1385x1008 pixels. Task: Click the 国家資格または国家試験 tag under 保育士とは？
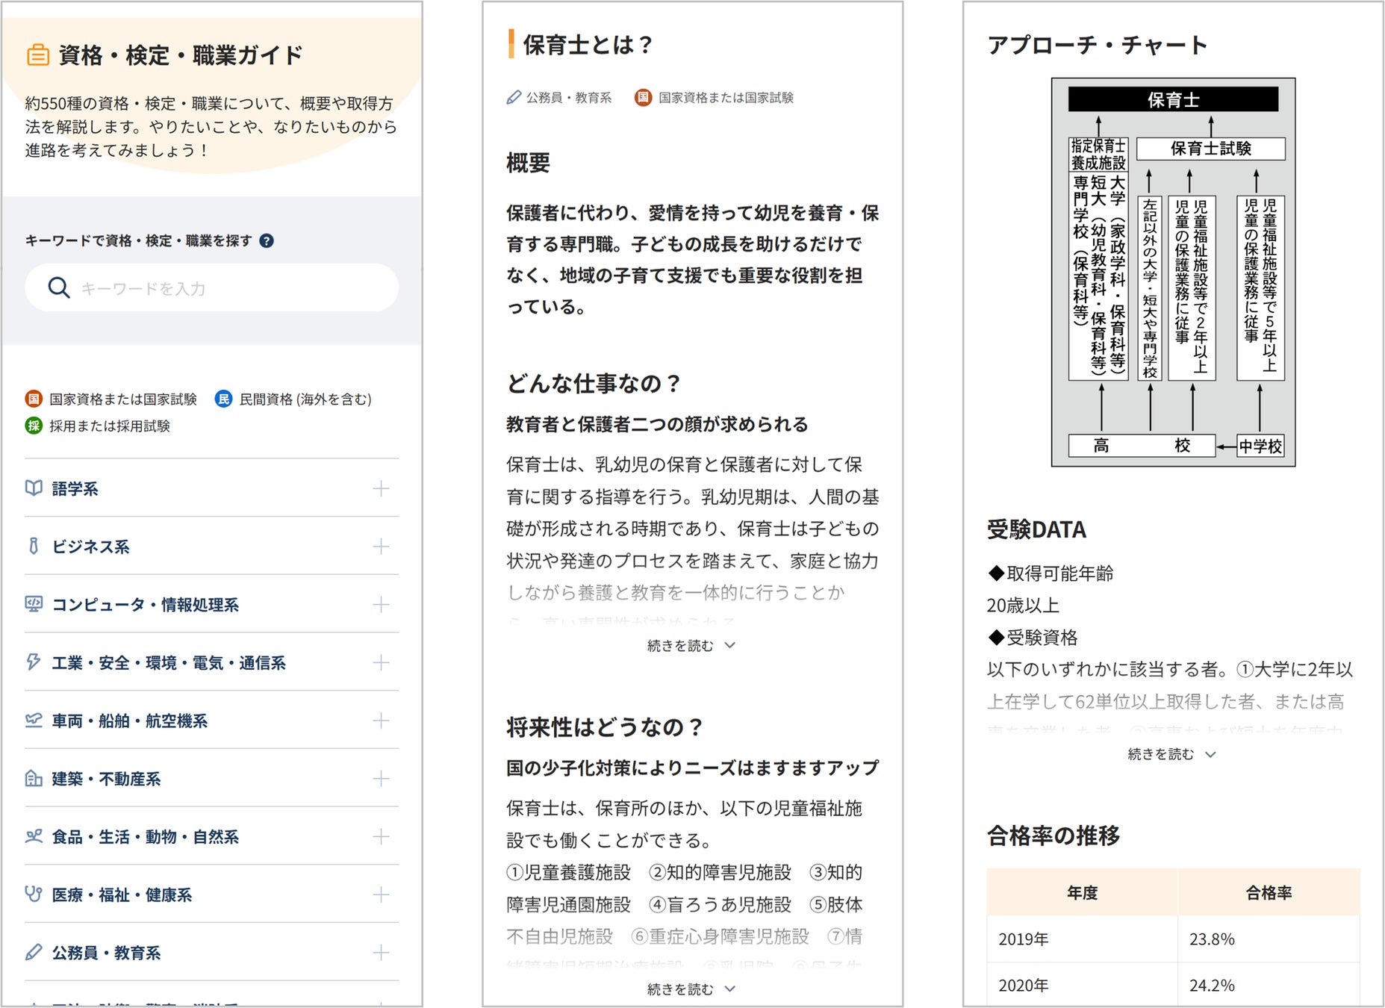[x=726, y=98]
